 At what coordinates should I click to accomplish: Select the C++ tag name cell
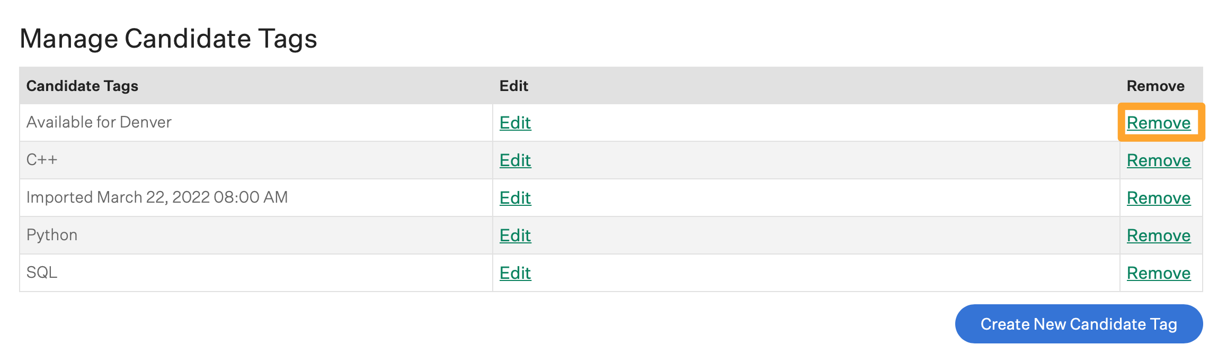point(42,160)
